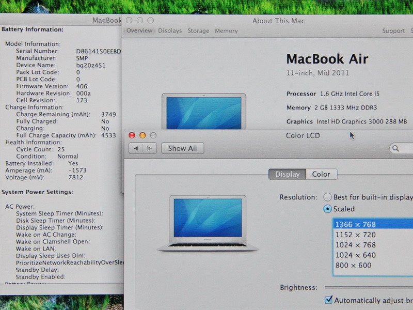Image resolution: width=413 pixels, height=310 pixels.
Task: Open the Memory tab
Action: (x=226, y=31)
